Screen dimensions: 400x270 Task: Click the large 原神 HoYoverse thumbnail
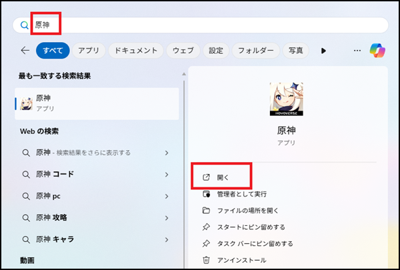pyautogui.click(x=285, y=99)
